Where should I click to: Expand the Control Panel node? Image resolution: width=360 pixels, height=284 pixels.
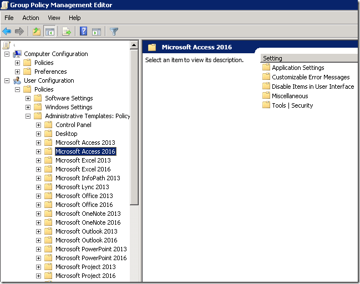coord(39,125)
